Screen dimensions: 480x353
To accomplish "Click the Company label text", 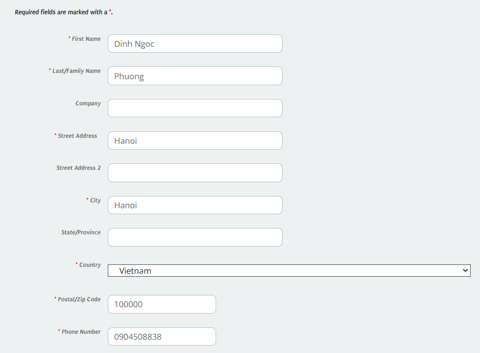I will [x=88, y=103].
